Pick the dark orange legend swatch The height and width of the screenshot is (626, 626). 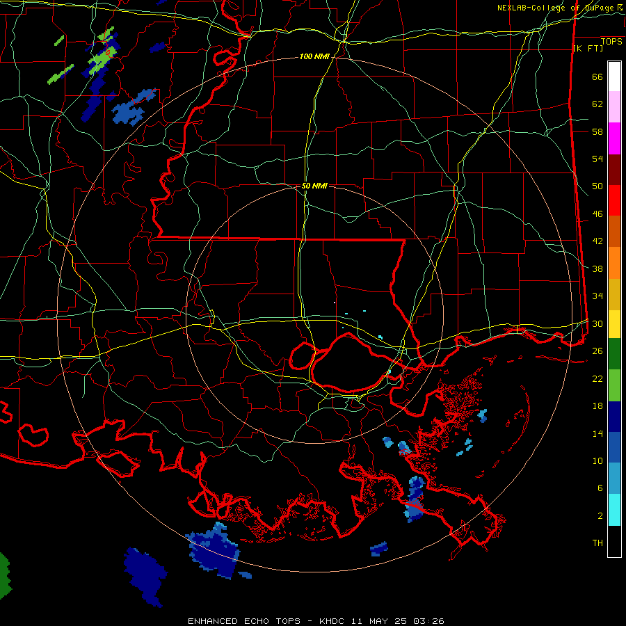[x=614, y=232]
